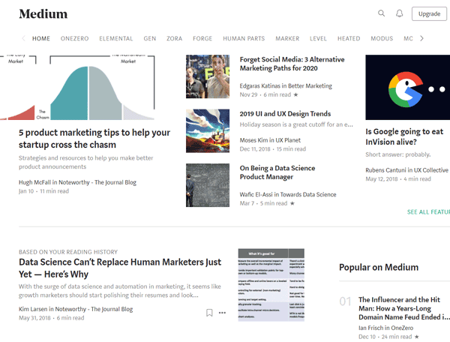
Task: Click Moses Kim in UX Planet
Action: 270,140
